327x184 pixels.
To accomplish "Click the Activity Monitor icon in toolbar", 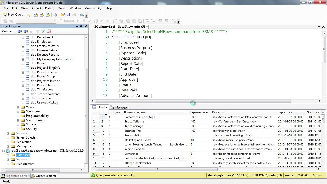I will coord(82,15).
